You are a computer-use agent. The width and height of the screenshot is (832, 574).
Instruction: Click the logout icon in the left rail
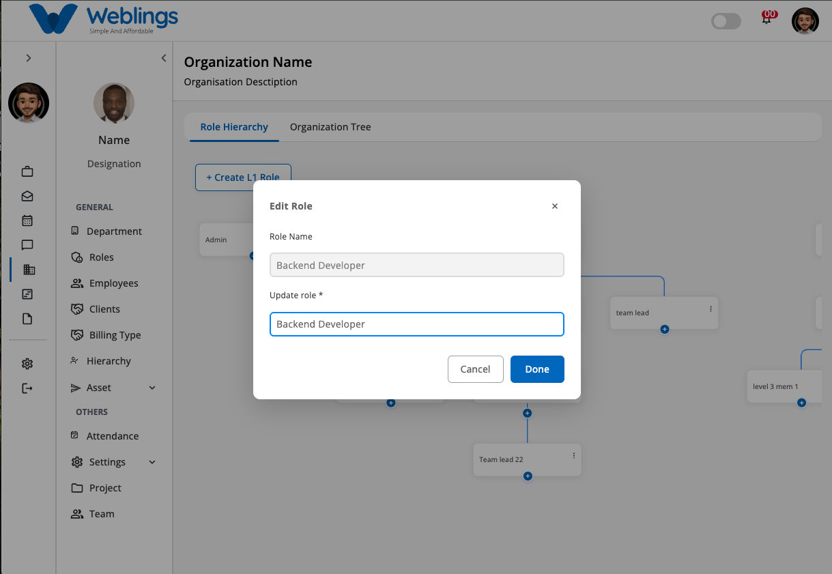pos(27,388)
